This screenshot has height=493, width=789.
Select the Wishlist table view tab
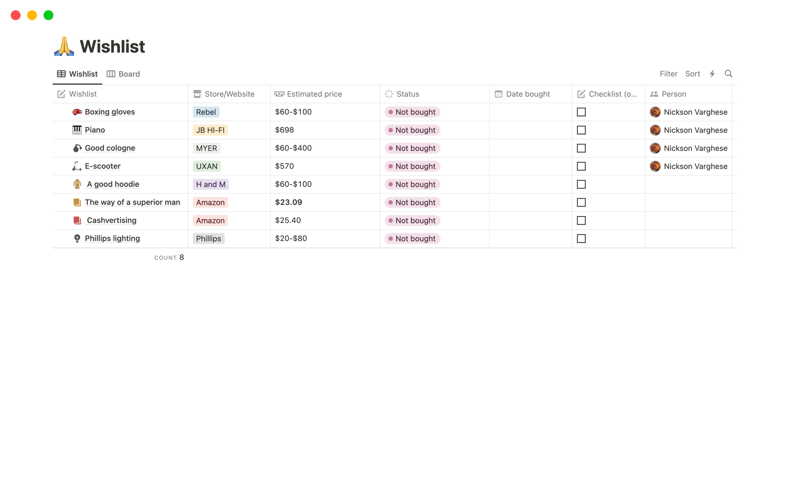[77, 74]
